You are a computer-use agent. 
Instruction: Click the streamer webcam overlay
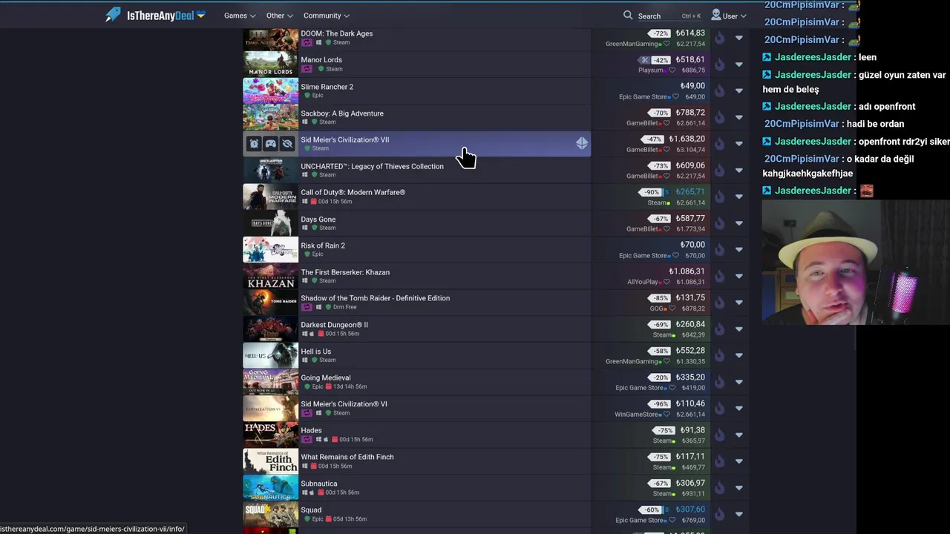(x=855, y=263)
